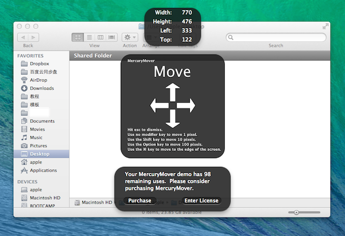This screenshot has height=236, width=345.
Task: Select the apple computer under Devices
Action: [x=41, y=189]
